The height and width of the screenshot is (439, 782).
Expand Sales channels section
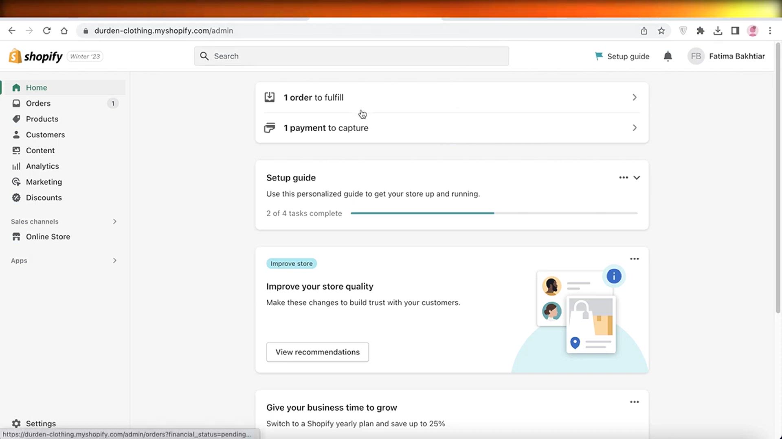click(x=114, y=222)
